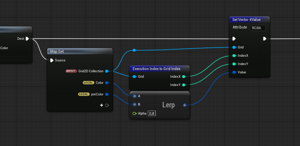Click the Grid input pin on Execution Index node
Image resolution: width=300 pixels, height=146 pixels.
[134, 77]
